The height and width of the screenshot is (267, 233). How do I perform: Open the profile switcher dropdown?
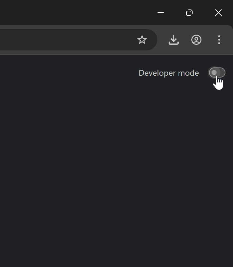click(x=196, y=40)
